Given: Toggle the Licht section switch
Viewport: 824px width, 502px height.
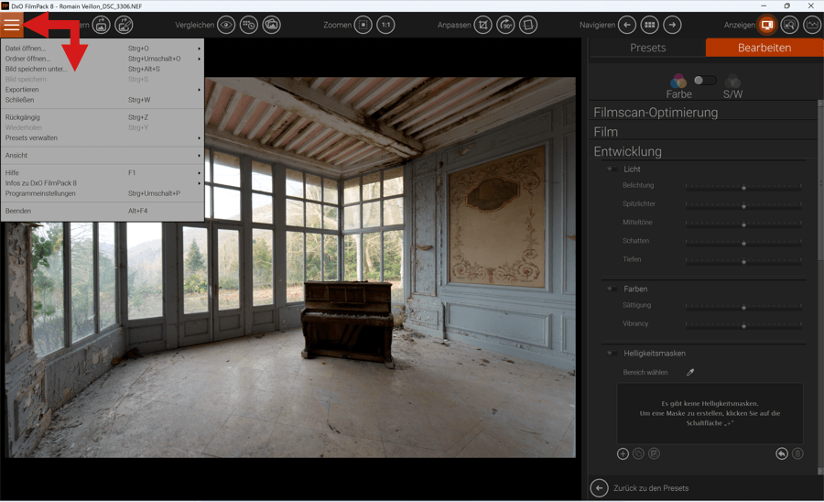Looking at the screenshot, I should pos(611,169).
